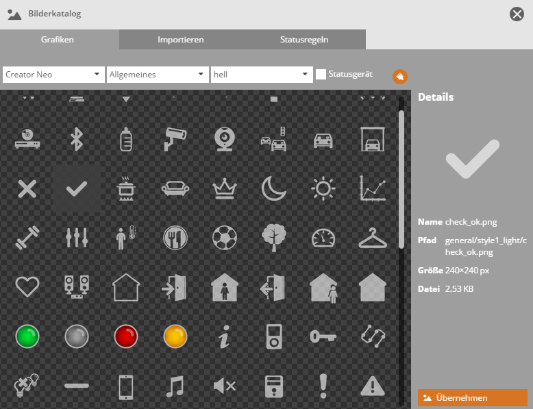Enable the Statusgerät checkbox

(321, 74)
